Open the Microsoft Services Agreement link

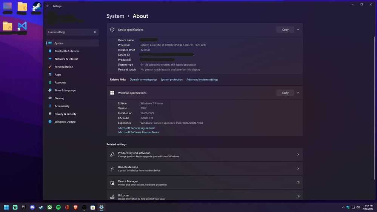(x=136, y=128)
